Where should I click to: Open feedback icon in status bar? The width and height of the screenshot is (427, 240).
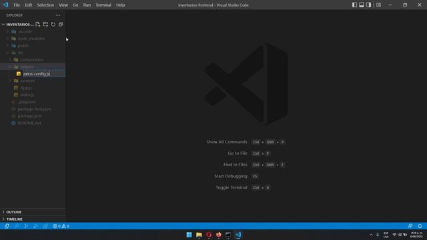pyautogui.click(x=410, y=226)
